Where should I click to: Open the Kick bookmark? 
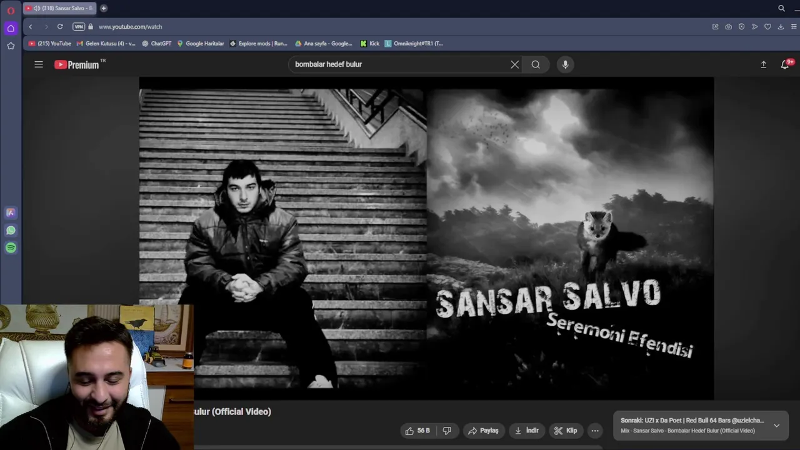[x=370, y=44]
